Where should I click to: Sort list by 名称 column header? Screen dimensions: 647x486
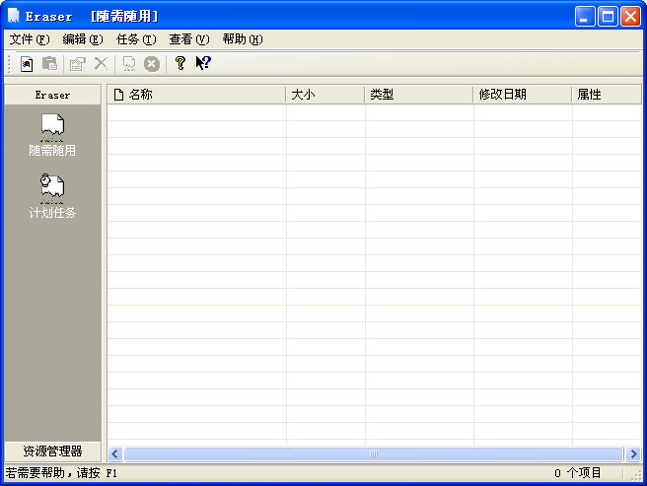tap(197, 95)
